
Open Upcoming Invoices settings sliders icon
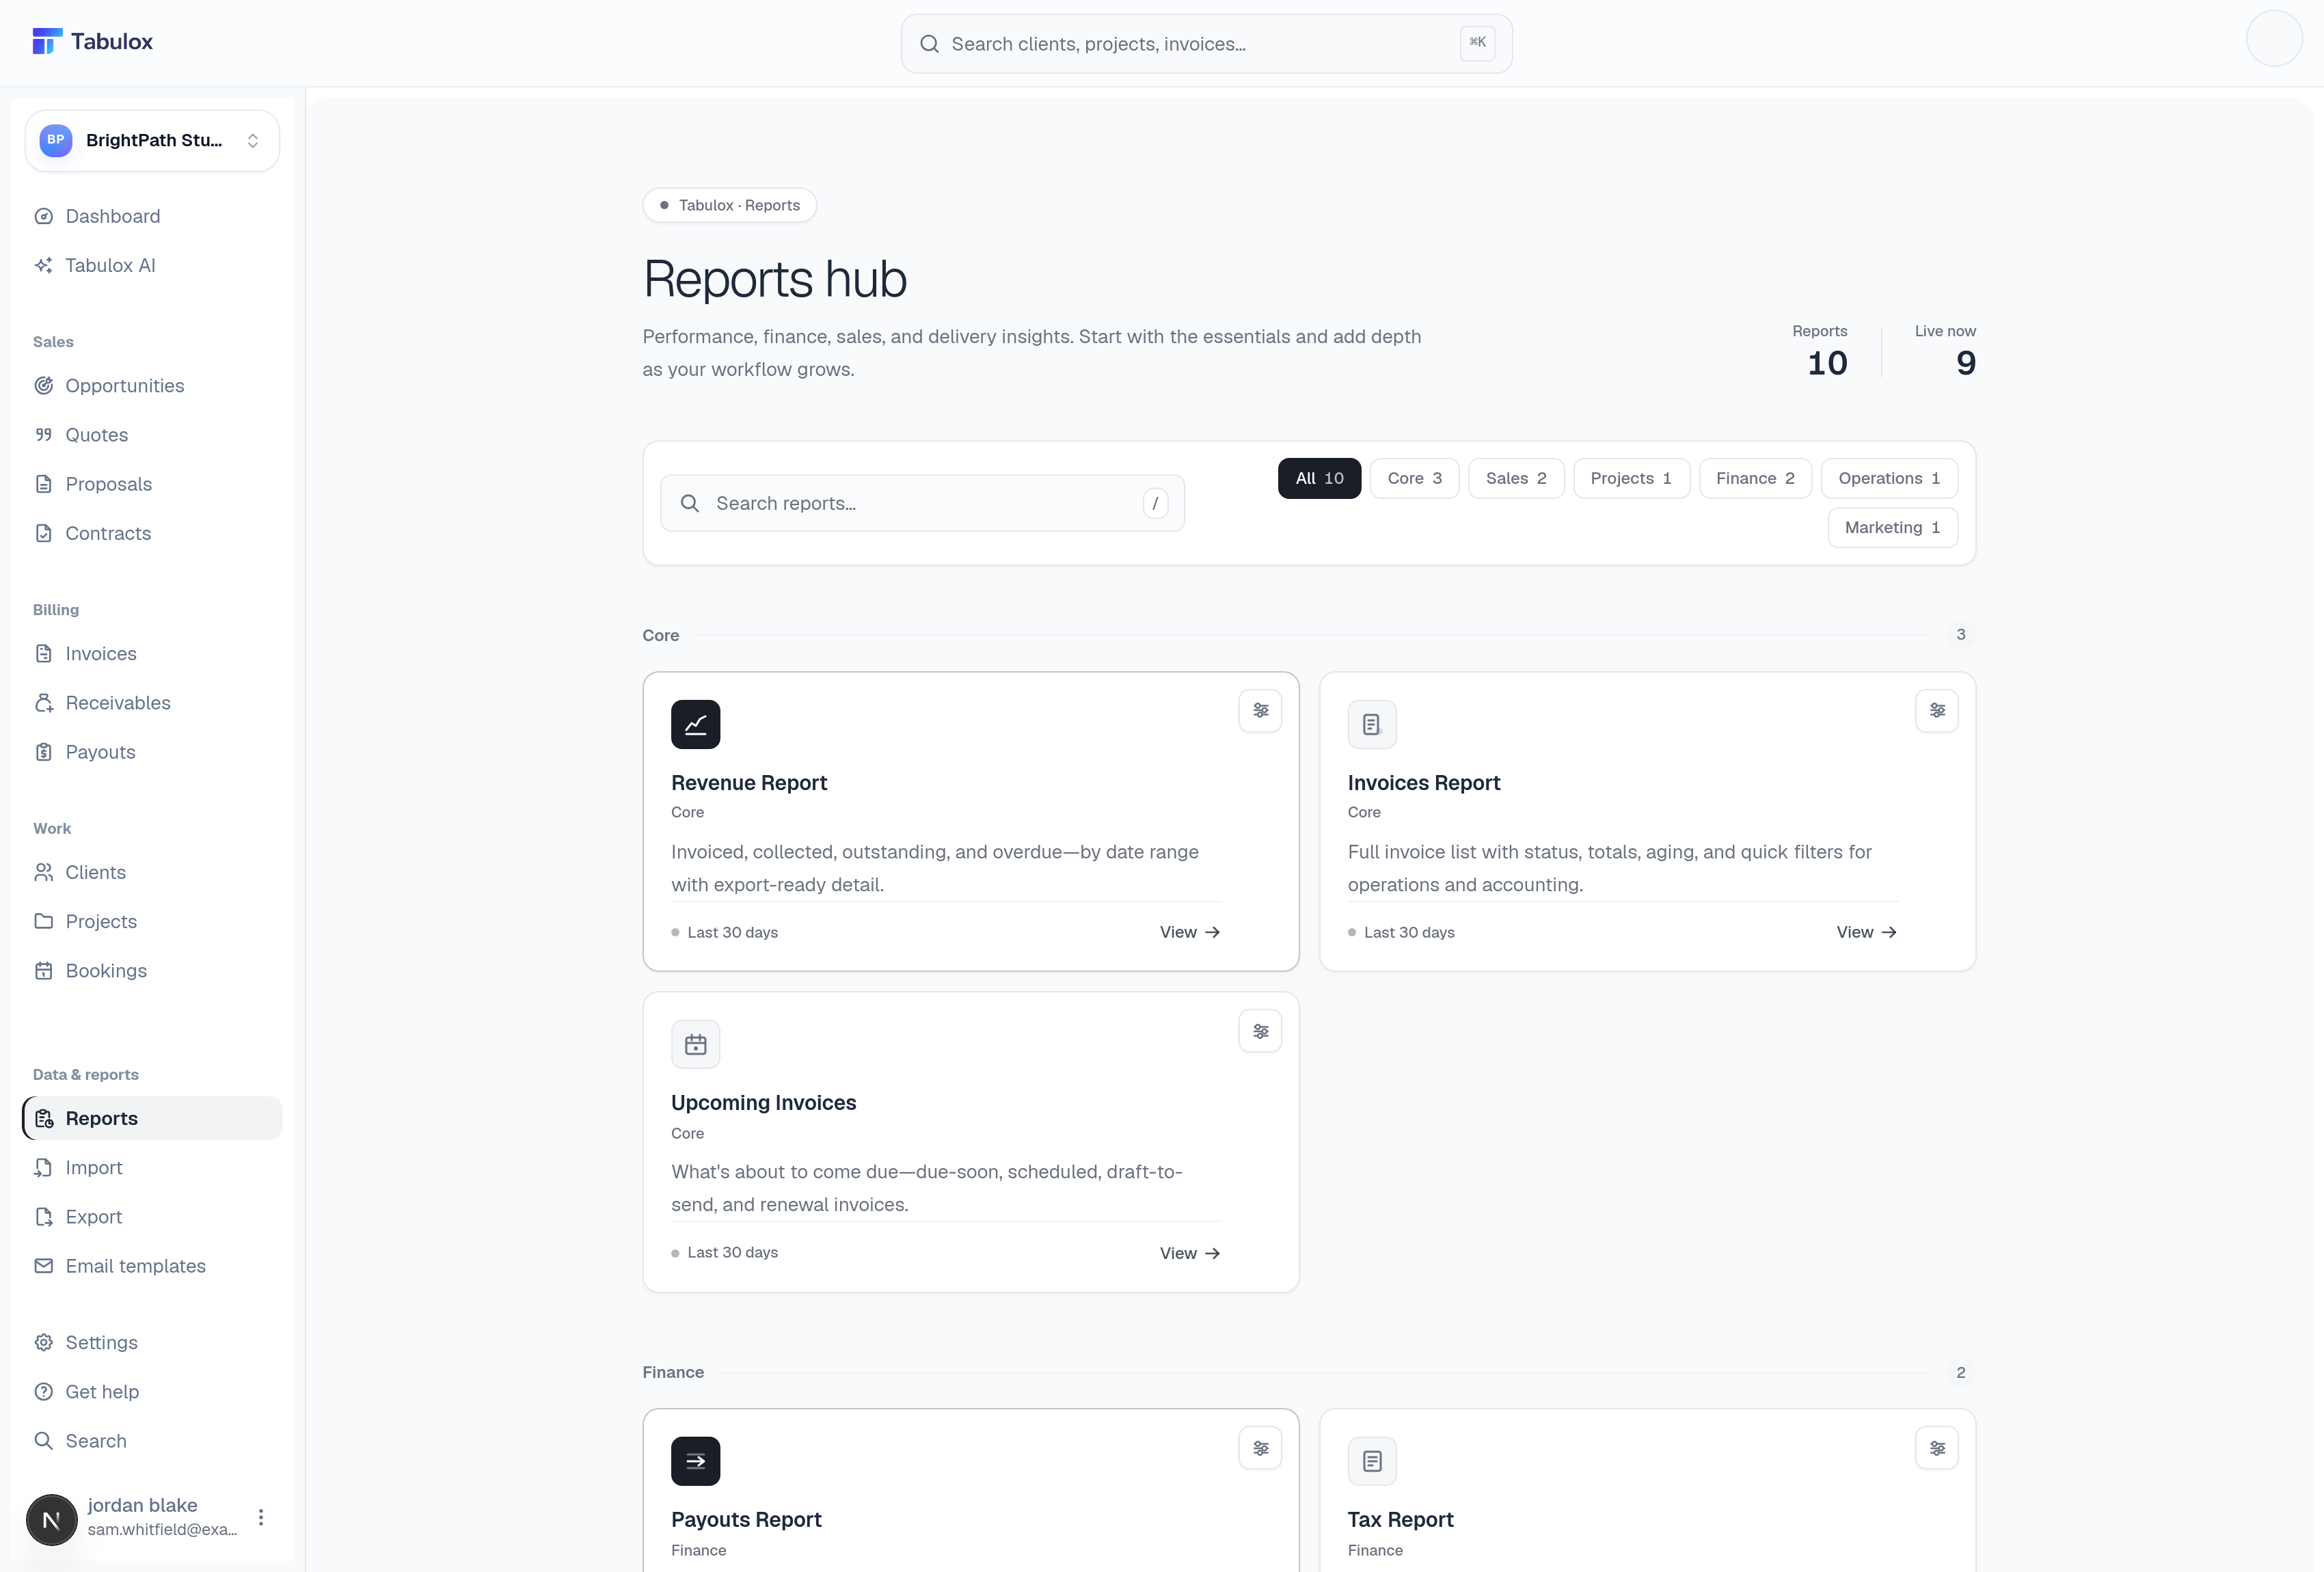[1260, 1031]
